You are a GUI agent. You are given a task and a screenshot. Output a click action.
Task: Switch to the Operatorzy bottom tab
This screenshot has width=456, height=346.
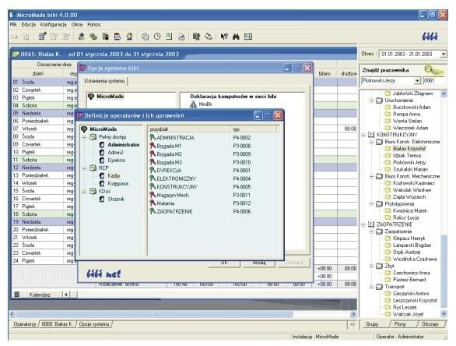[x=24, y=324]
